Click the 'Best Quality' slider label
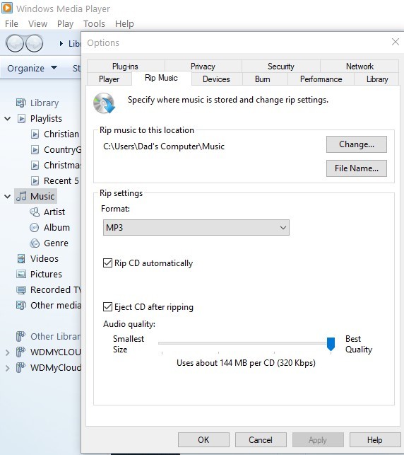Screen dimensions: 404x455 tap(359, 344)
